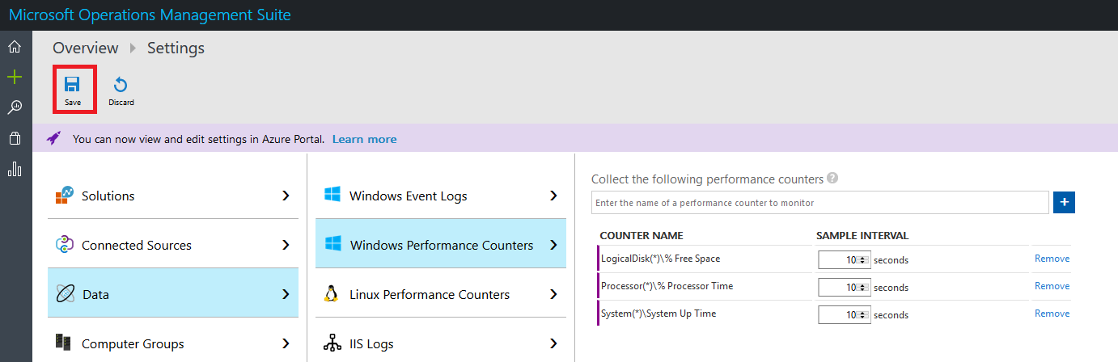This screenshot has height=362, width=1118.
Task: Select the Connected Sources settings tab
Action: [173, 245]
